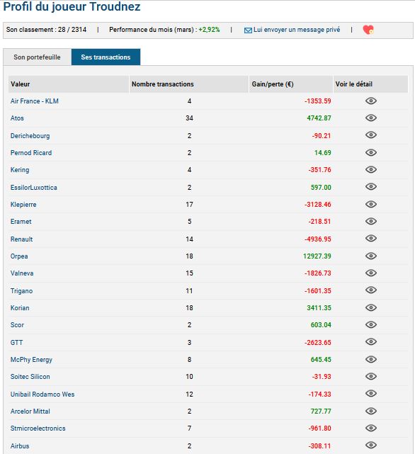
Task: Show Trigano transaction details
Action: coord(370,290)
